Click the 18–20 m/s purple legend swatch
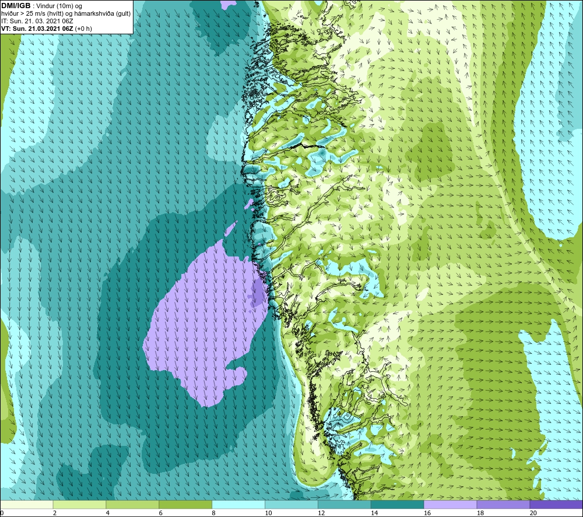The width and height of the screenshot is (583, 517). 504,505
